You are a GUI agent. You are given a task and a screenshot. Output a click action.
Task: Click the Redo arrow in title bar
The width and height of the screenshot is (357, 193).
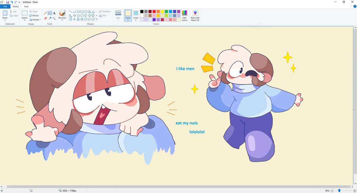click(x=15, y=2)
